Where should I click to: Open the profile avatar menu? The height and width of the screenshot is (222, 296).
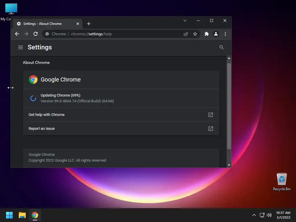tap(216, 34)
